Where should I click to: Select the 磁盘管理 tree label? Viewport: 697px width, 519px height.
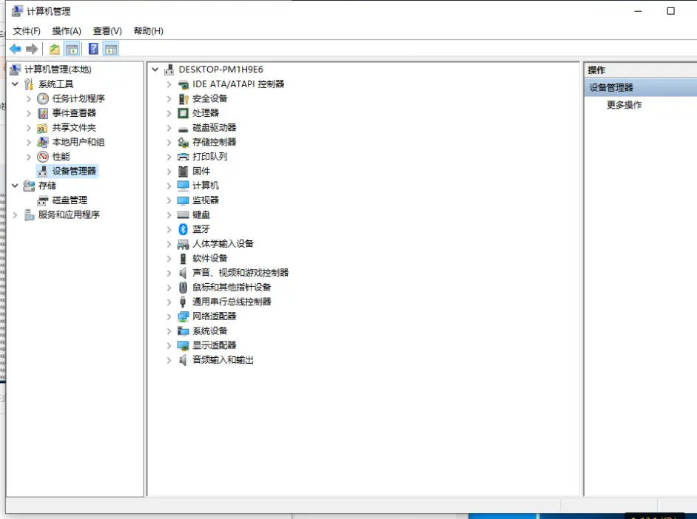pyautogui.click(x=70, y=200)
